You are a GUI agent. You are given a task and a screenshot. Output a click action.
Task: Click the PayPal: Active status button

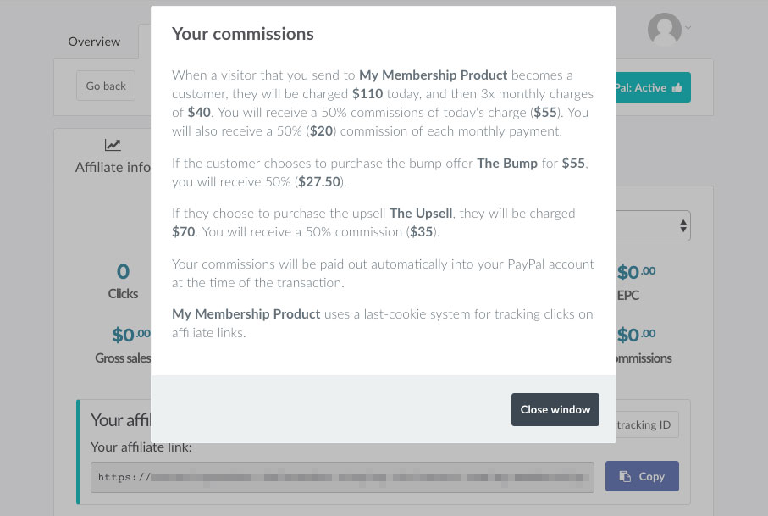(653, 87)
